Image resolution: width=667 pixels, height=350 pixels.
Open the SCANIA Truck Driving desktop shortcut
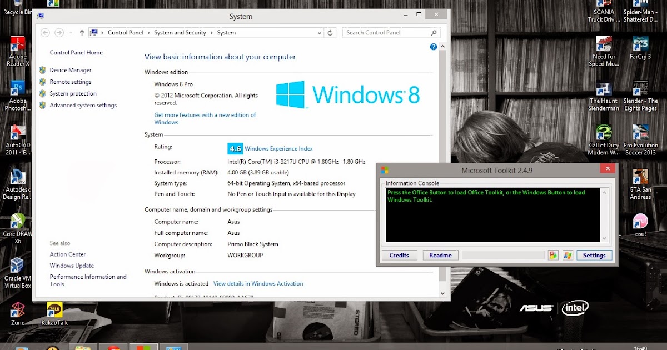pyautogui.click(x=604, y=11)
